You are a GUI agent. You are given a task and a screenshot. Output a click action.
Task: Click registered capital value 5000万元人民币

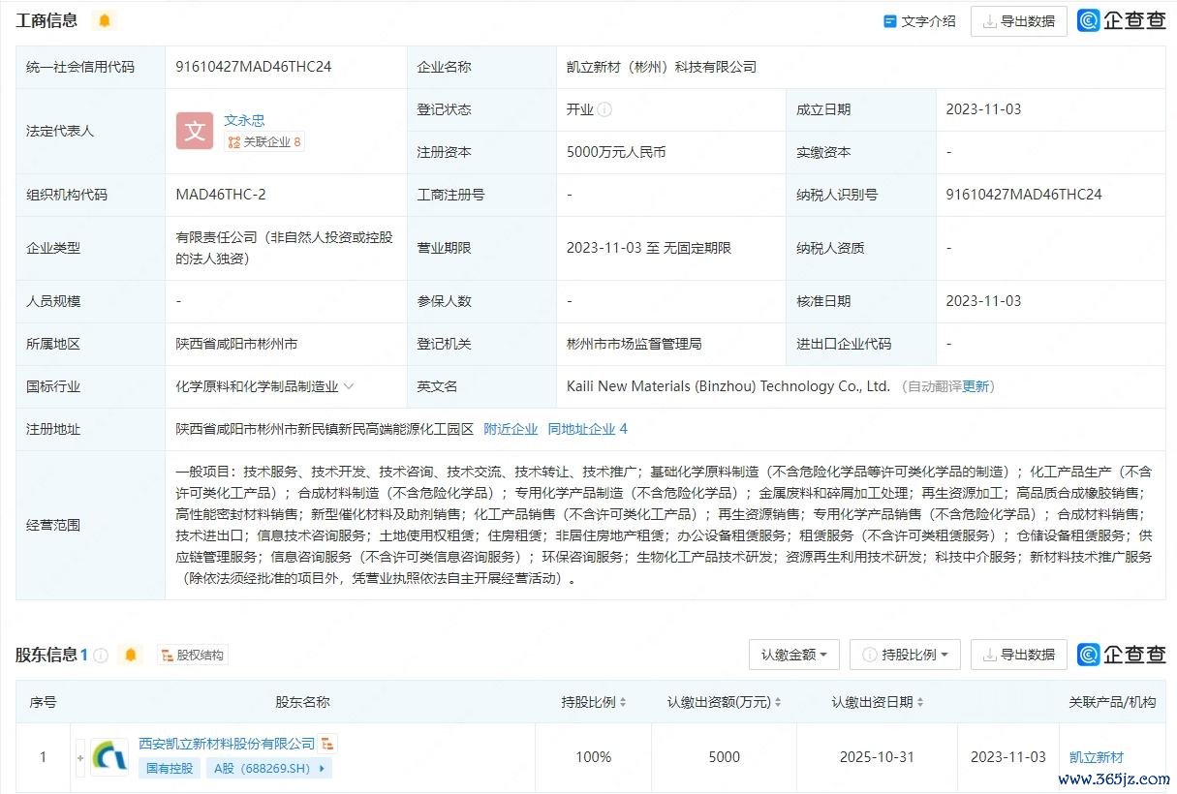point(616,152)
